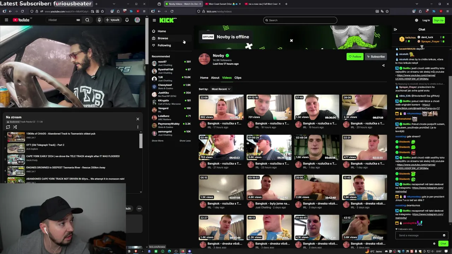Focus the YouTube Hledat search field
Image resolution: width=452 pixels, height=254 pixels.
(x=64, y=20)
